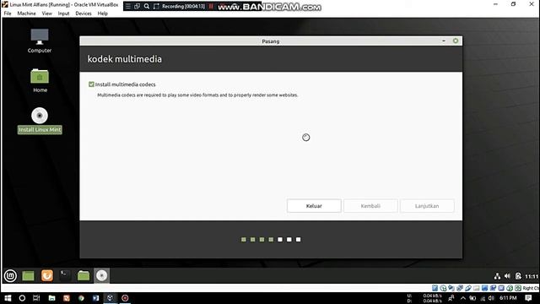Click Windows tray volume speaker icon
Screen dimensions: 540x304
click(491, 298)
